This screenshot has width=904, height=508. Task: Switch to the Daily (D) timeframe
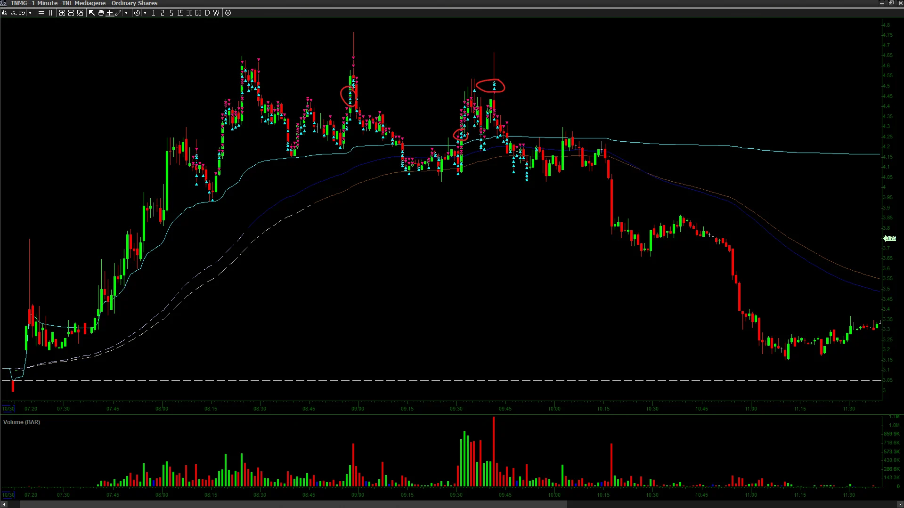pos(207,13)
